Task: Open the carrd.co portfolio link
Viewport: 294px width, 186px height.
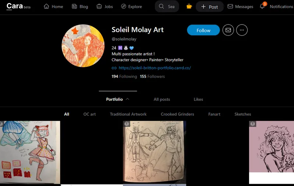Action: (155, 68)
